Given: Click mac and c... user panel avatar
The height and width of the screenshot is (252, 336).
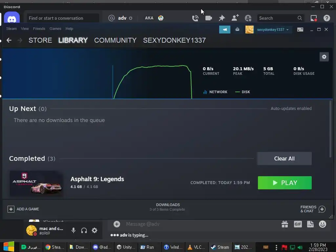Looking at the screenshot, I should tap(31, 231).
